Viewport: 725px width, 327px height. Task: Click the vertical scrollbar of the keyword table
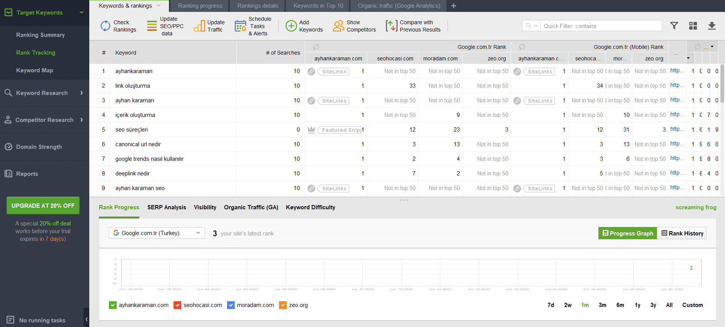pos(722,83)
